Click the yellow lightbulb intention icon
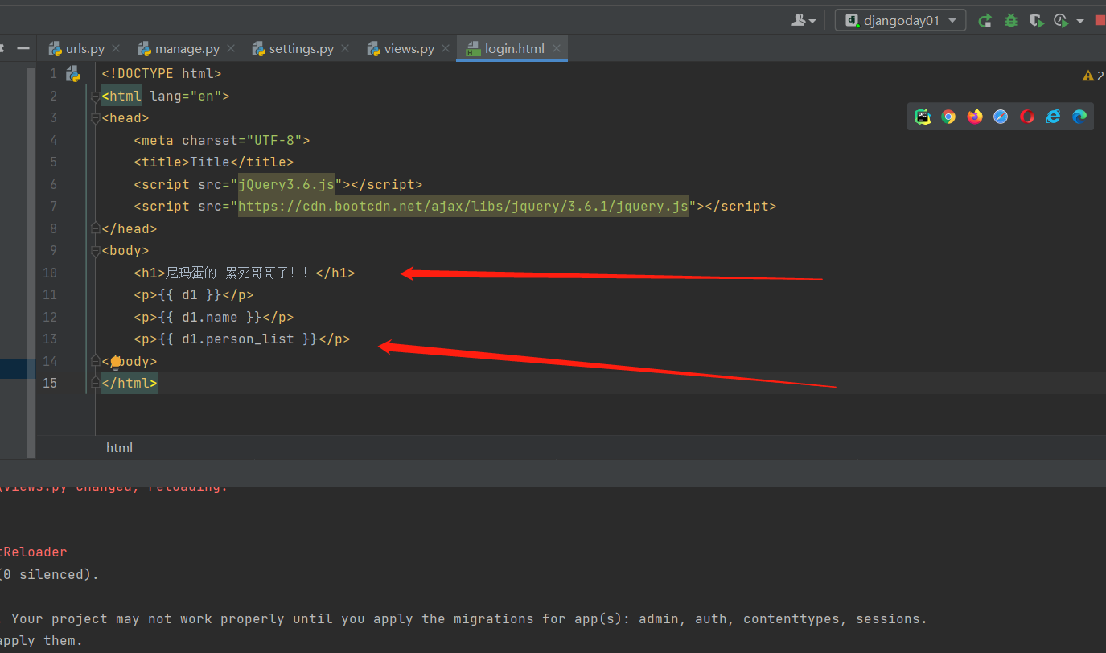This screenshot has height=653, width=1106. click(115, 362)
